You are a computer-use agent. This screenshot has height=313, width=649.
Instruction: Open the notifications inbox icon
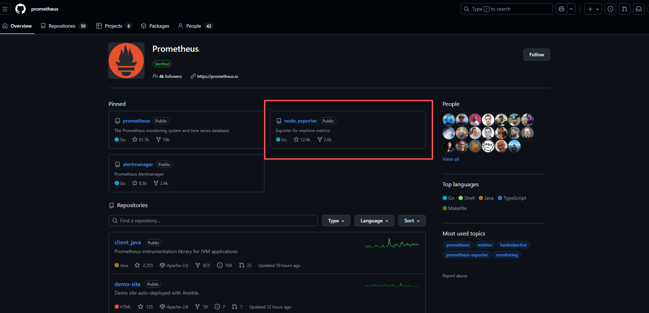pos(639,9)
